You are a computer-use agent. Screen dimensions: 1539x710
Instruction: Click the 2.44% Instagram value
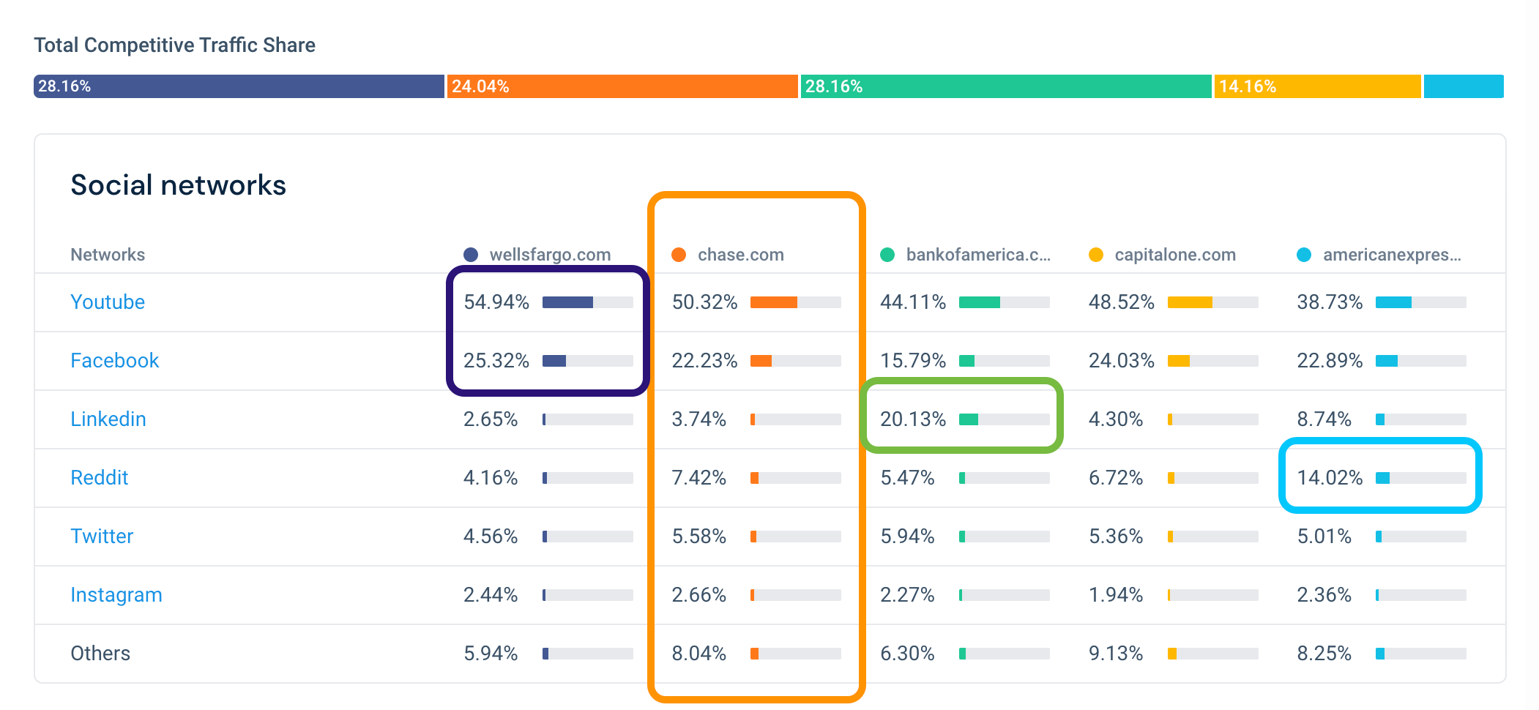pos(491,594)
